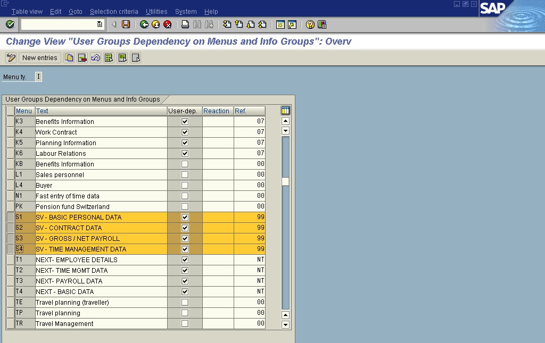Click the New entries button

coord(39,57)
